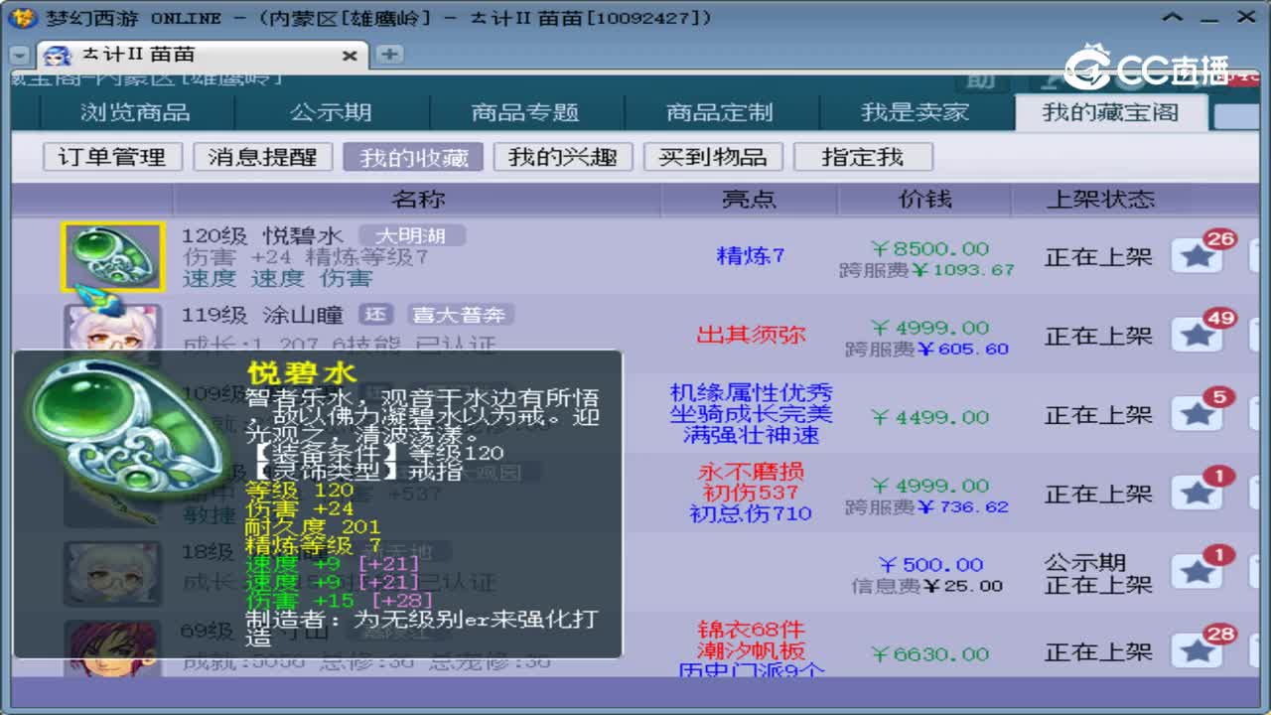Image resolution: width=1271 pixels, height=715 pixels.
Task: Toggle favorite star with badge 26
Action: click(x=1198, y=255)
